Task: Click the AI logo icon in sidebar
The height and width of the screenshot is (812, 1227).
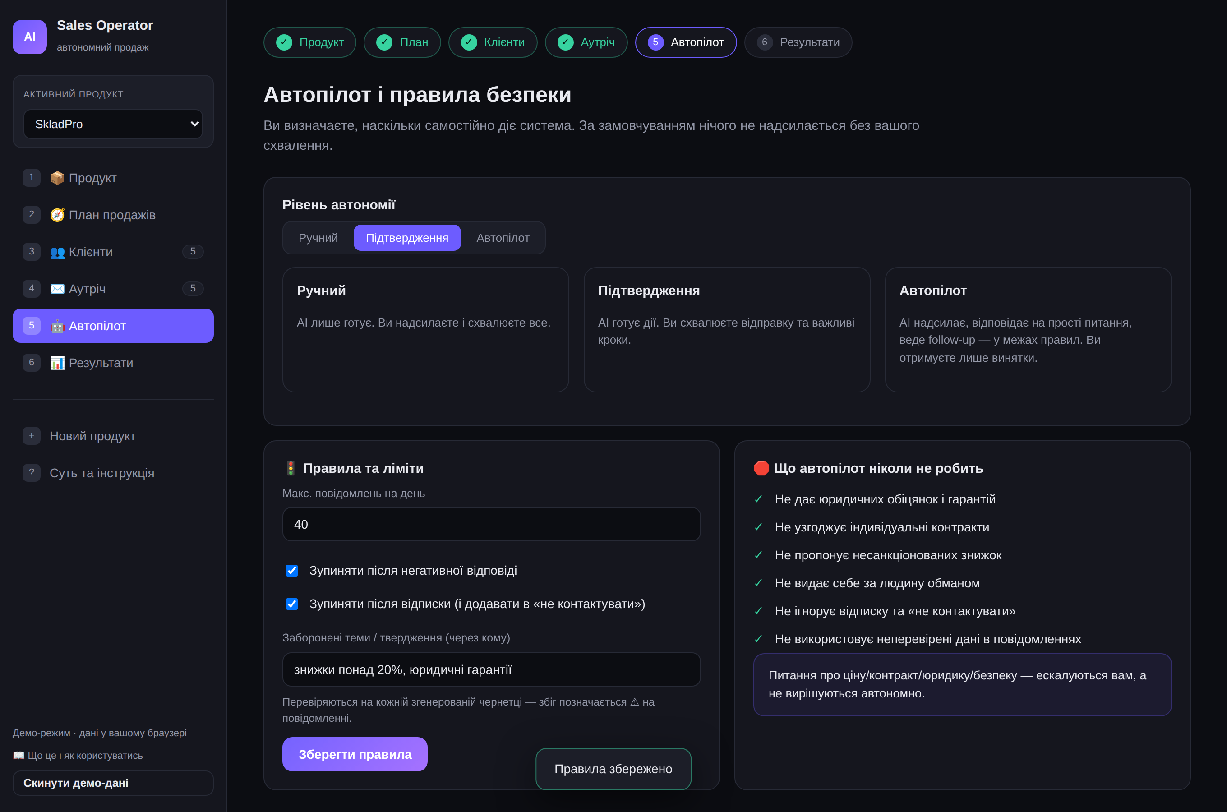Action: pos(29,37)
